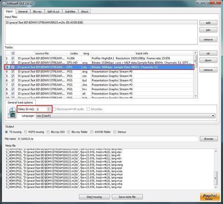Select Blu-ray folder output option
Viewport: 223px width, 204px height.
(68, 132)
